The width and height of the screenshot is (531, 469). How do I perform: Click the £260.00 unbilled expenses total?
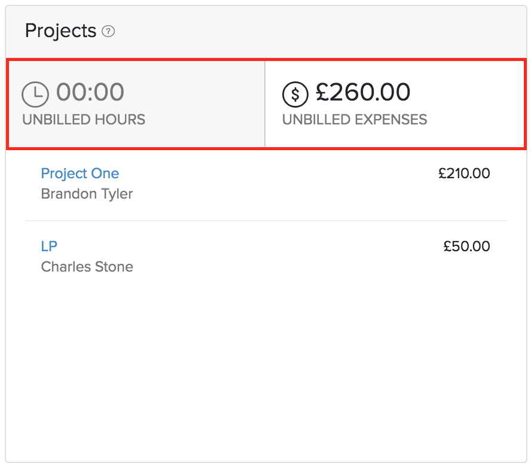click(x=362, y=92)
